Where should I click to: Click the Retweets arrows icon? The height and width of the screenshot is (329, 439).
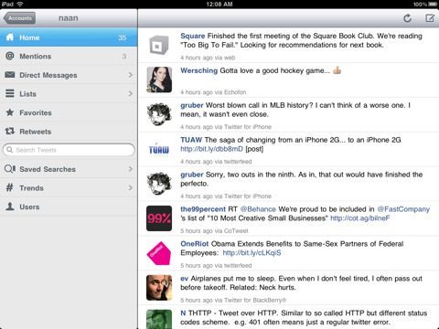[10, 132]
